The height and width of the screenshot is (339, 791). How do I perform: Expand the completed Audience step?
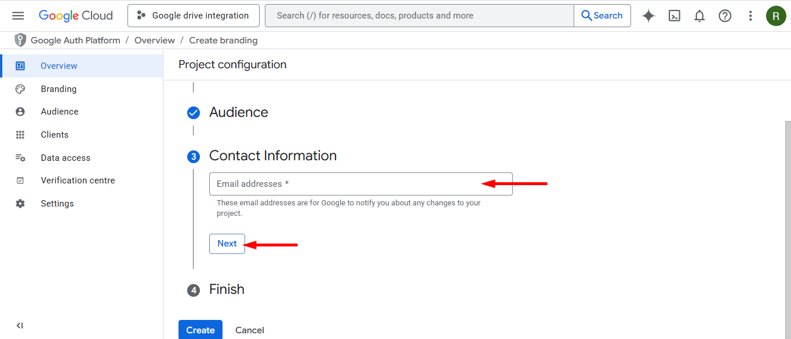(238, 112)
